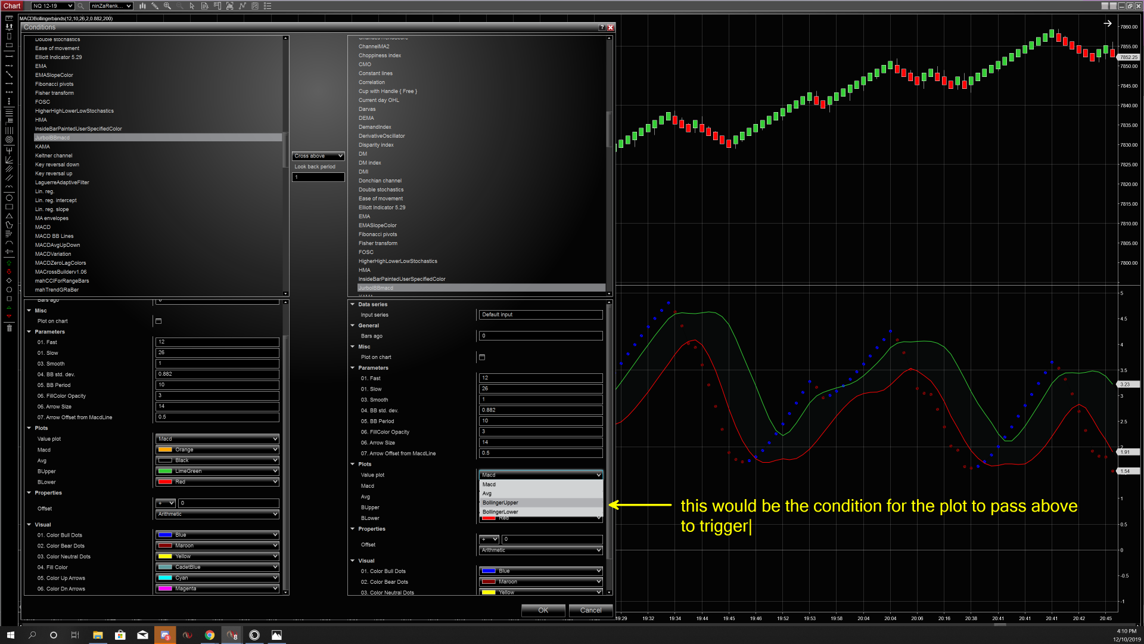The height and width of the screenshot is (644, 1144).
Task: Click the properties list icon in toolbar
Action: click(x=268, y=6)
